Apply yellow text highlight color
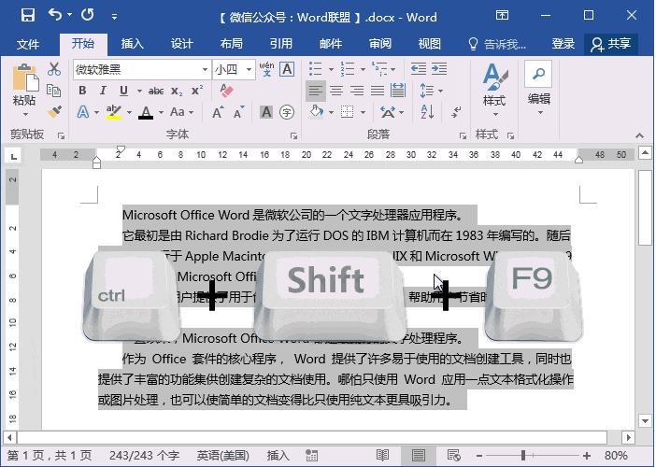The width and height of the screenshot is (656, 467). coord(114,112)
